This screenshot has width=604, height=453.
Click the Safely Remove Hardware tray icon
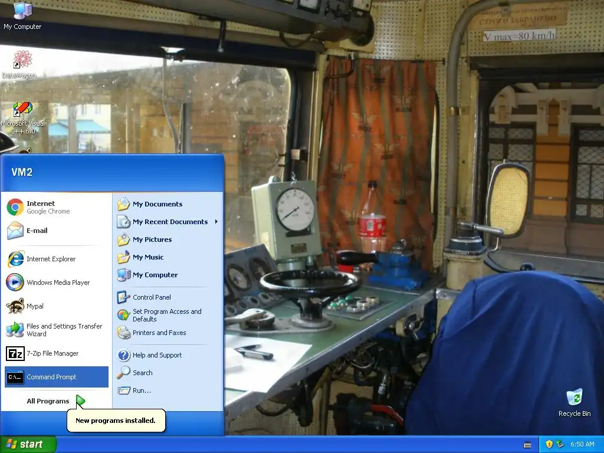560,444
